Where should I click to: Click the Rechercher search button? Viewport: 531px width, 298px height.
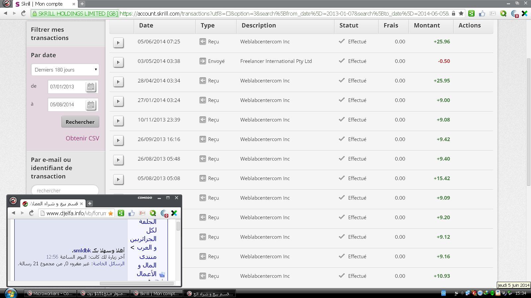pos(80,122)
